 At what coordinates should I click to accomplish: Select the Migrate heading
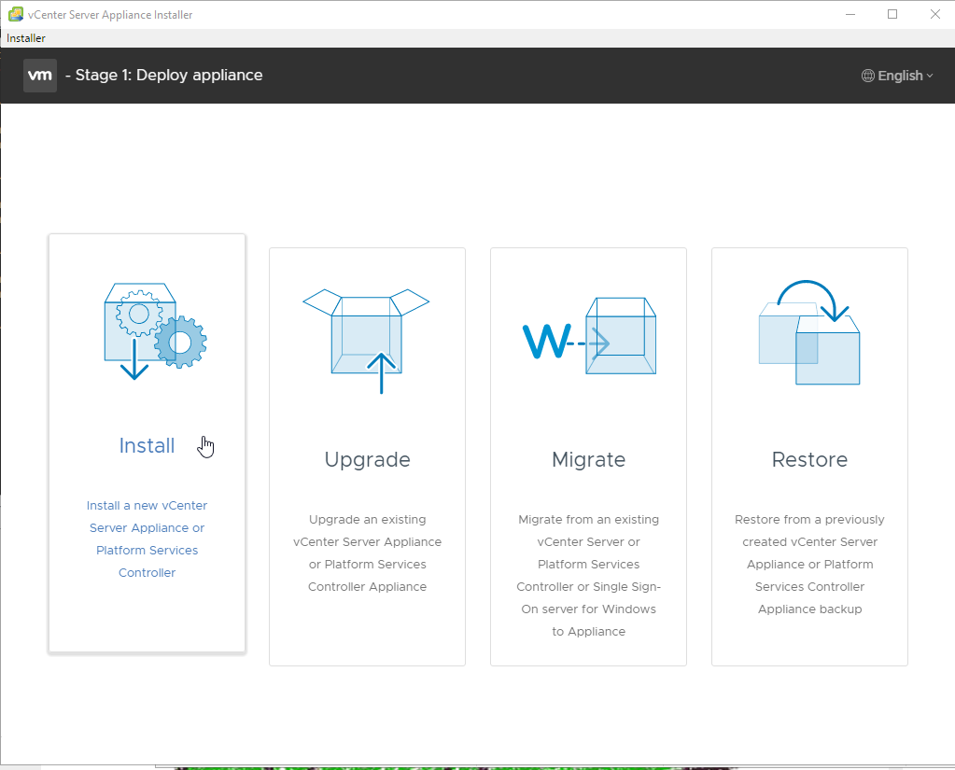pyautogui.click(x=588, y=459)
